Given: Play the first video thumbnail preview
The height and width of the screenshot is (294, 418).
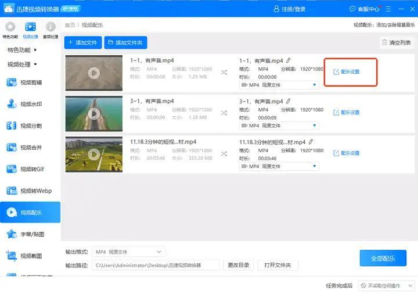Looking at the screenshot, I should click(93, 73).
